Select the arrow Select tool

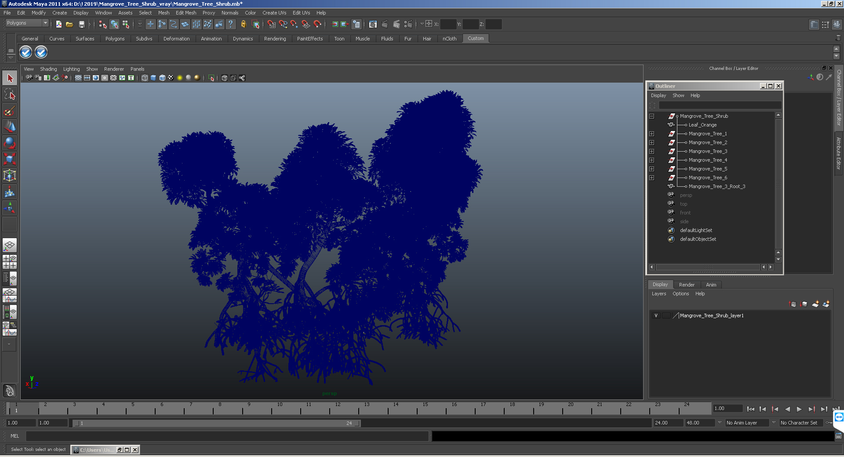(x=10, y=79)
